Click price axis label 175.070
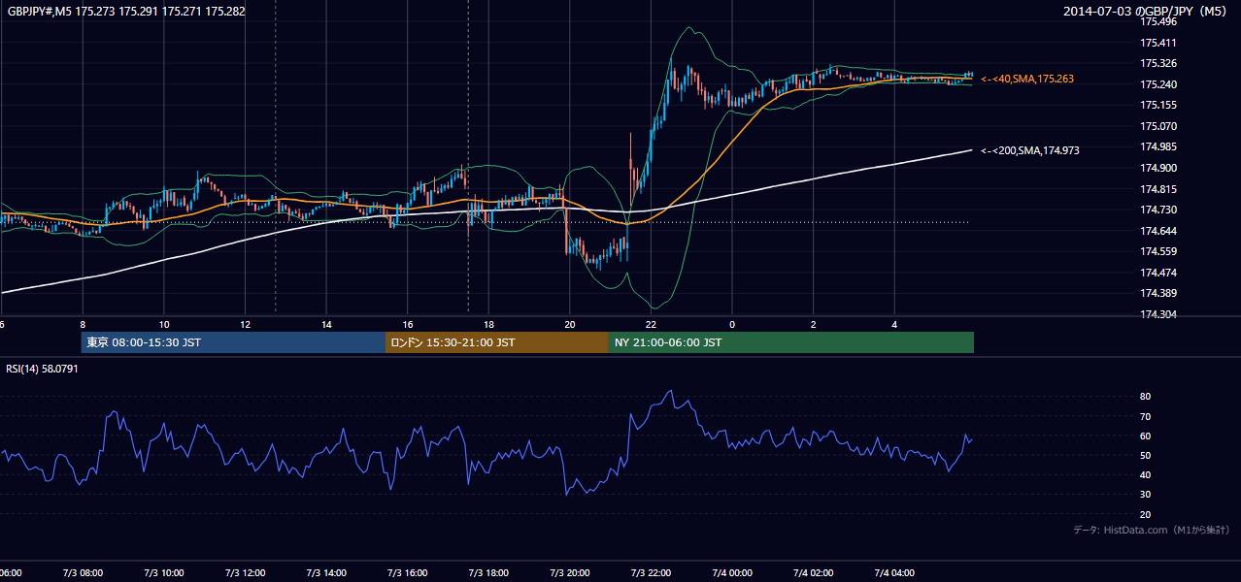The height and width of the screenshot is (582, 1241). click(1157, 126)
